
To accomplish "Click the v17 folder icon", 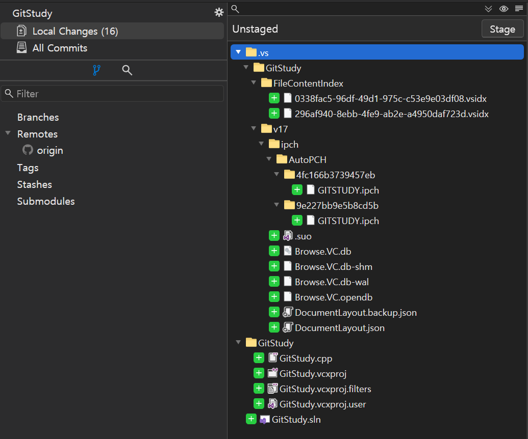I will (x=266, y=128).
